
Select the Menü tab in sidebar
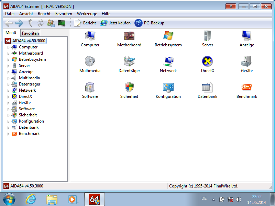tap(11, 33)
